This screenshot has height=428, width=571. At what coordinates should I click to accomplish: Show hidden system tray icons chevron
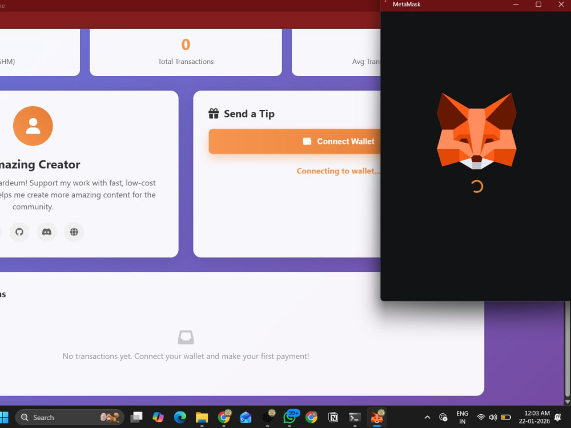[x=428, y=417]
